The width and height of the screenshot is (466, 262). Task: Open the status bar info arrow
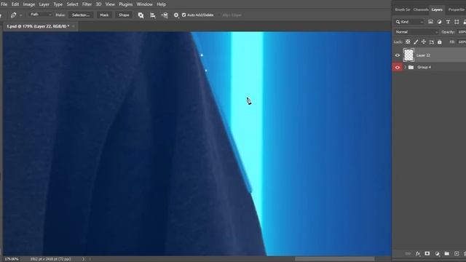(83, 259)
